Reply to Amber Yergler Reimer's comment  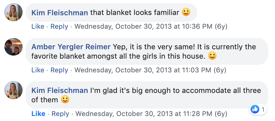(59, 70)
